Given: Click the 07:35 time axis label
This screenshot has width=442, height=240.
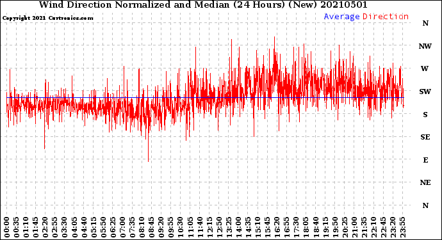Looking at the screenshot, I should pyautogui.click(x=132, y=227).
